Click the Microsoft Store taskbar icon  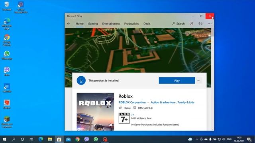[59, 139]
